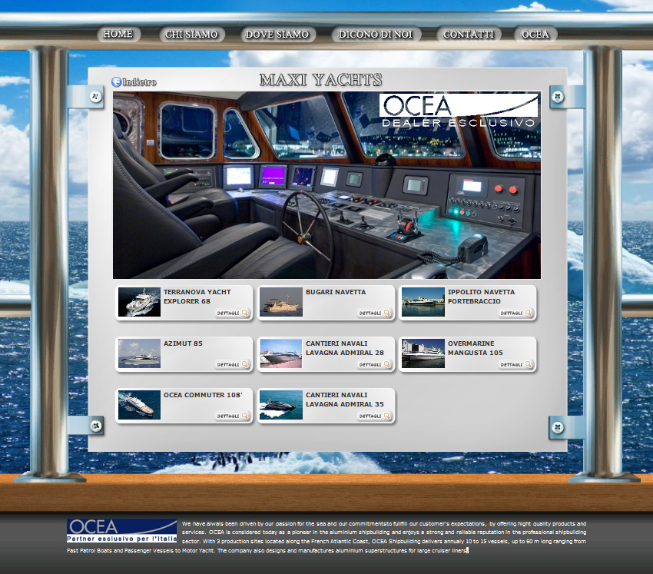Image resolution: width=653 pixels, height=574 pixels.
Task: Select the Terranova Yacht Explorer 68 title
Action: [x=197, y=297]
